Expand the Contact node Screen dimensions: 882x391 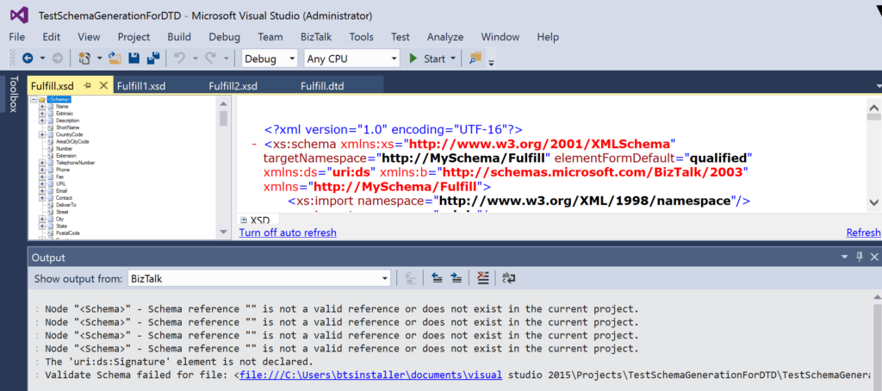(42, 198)
